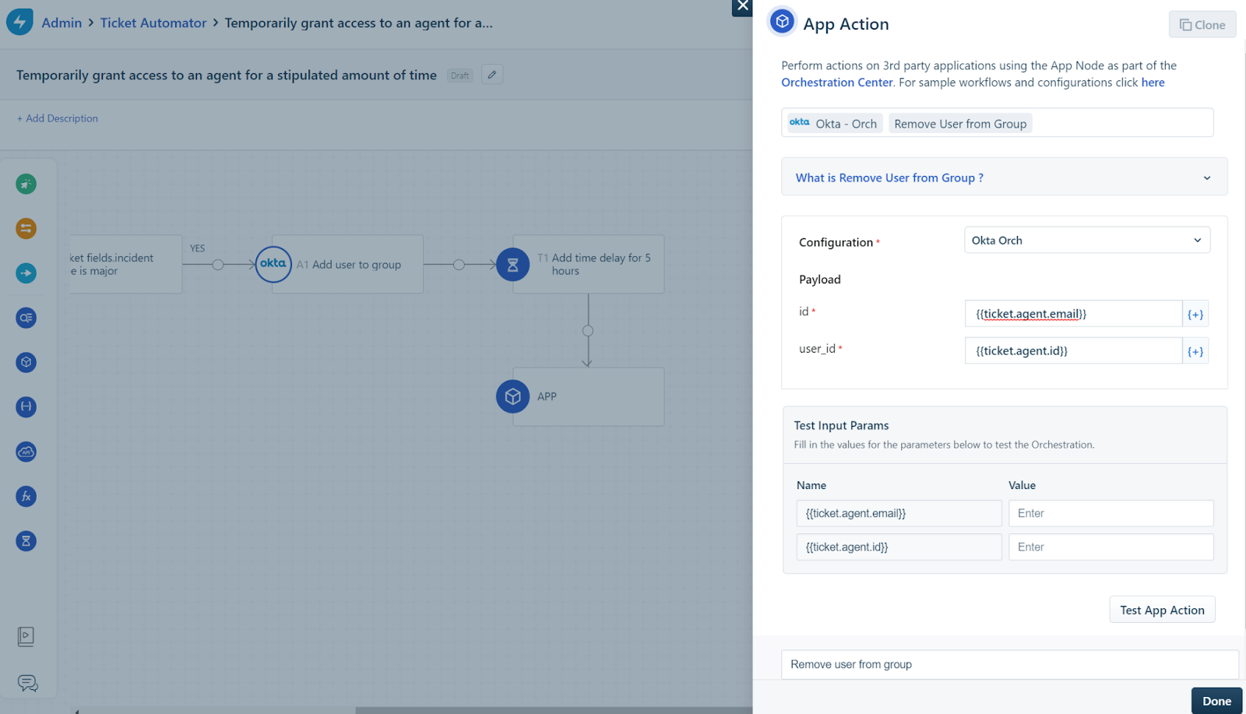
Task: Click the user_id payload input field
Action: pyautogui.click(x=1073, y=351)
